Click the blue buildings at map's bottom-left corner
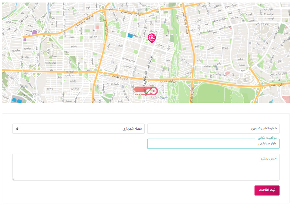Image resolution: width=292 pixels, height=205 pixels. point(17,100)
